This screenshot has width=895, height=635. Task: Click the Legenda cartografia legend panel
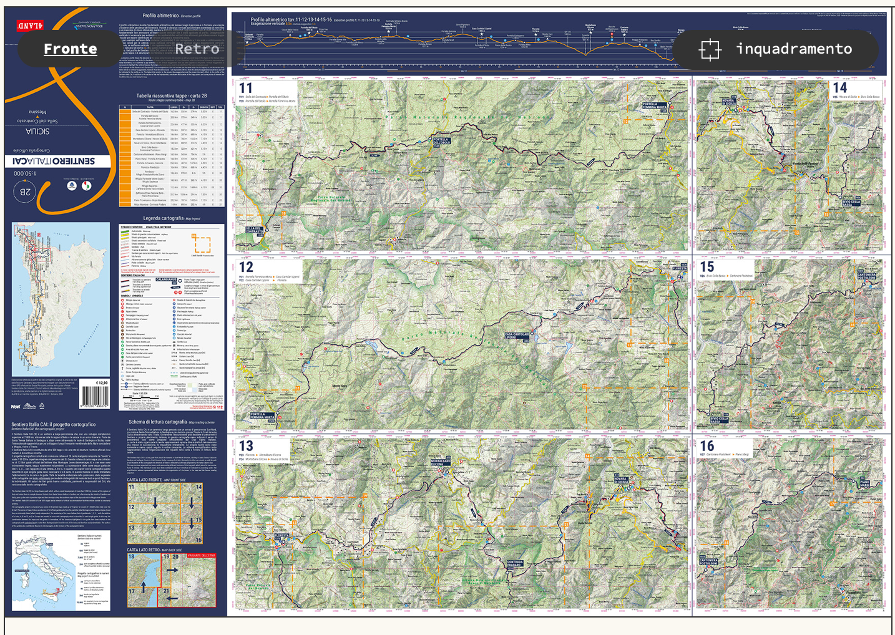click(171, 316)
